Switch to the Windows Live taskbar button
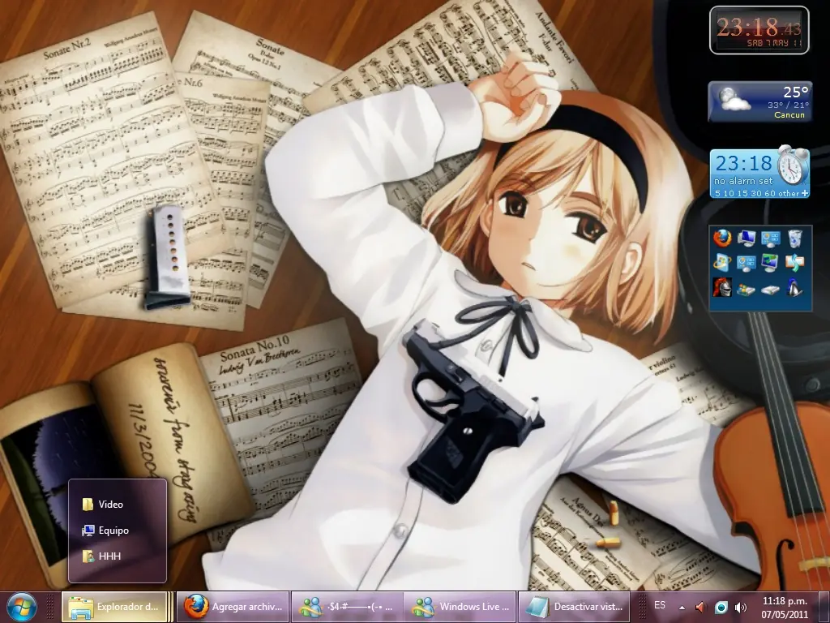Viewport: 830px width, 623px height. (x=460, y=607)
